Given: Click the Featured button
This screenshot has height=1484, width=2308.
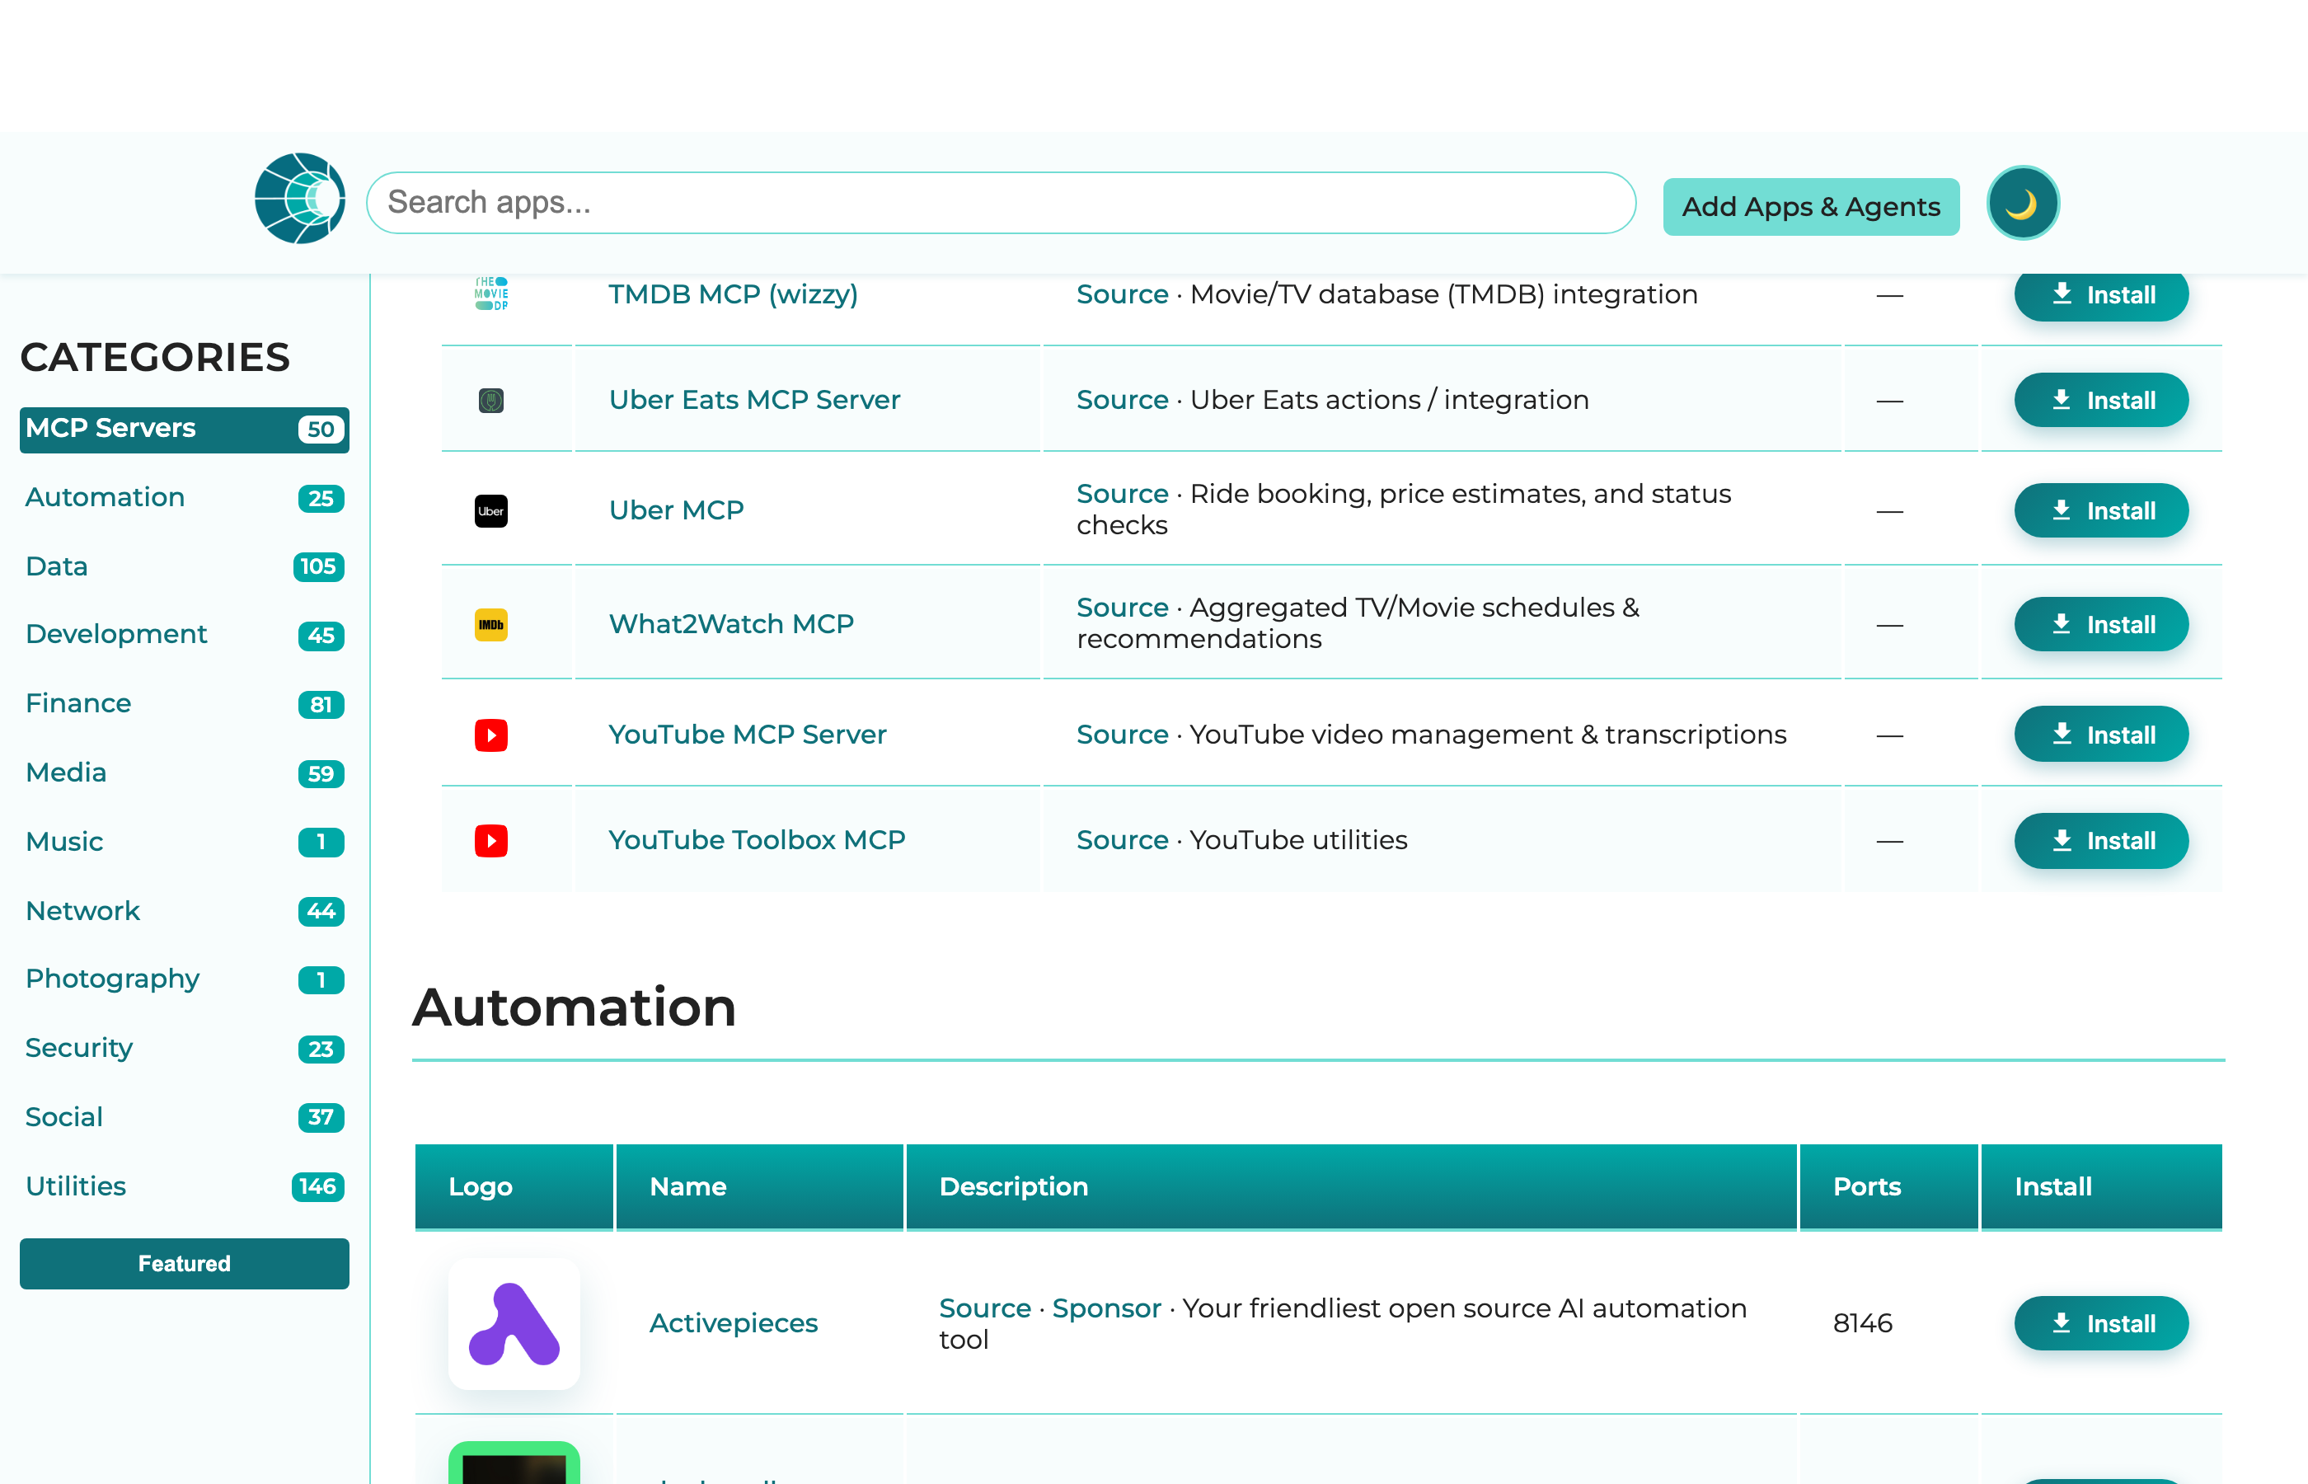Looking at the screenshot, I should 184,1263.
